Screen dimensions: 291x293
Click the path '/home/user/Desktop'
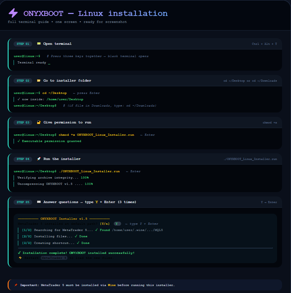[x=65, y=100]
